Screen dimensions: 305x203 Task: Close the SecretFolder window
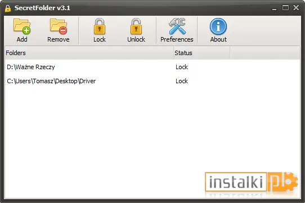[x=296, y=8]
